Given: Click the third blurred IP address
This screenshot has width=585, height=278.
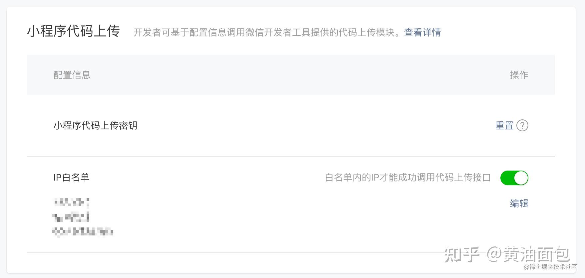Looking at the screenshot, I should (x=83, y=232).
